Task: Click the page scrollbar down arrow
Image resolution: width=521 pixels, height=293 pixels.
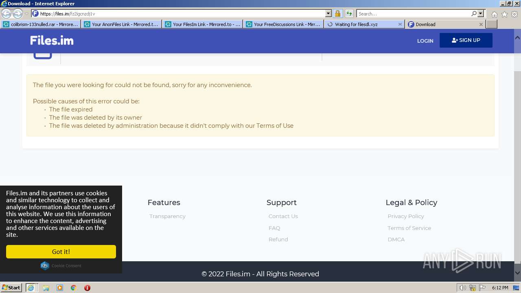Action: pyautogui.click(x=517, y=273)
